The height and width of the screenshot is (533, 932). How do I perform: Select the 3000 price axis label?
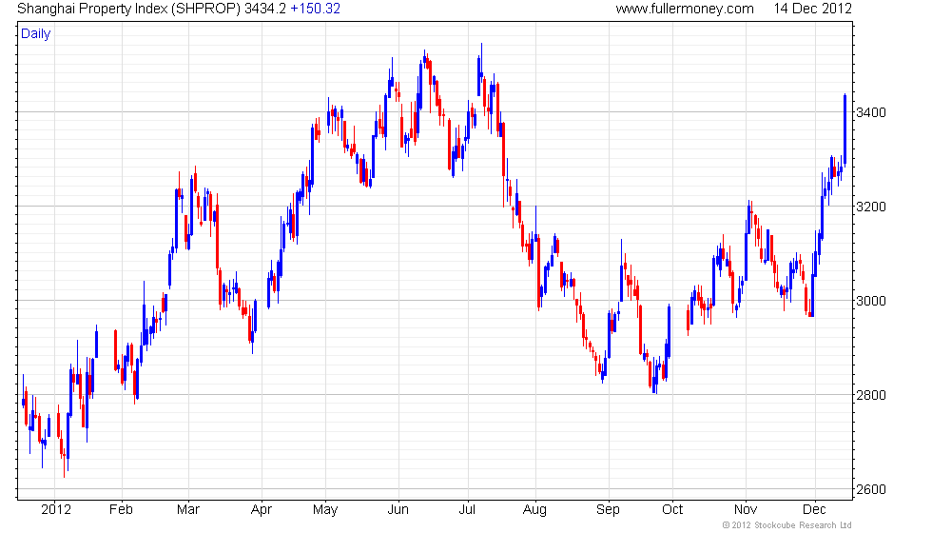[x=871, y=301]
